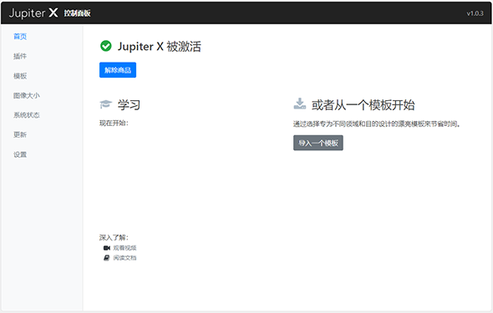The height and width of the screenshot is (313, 493).
Task: Click the graduation cap icon
Action: 105,103
